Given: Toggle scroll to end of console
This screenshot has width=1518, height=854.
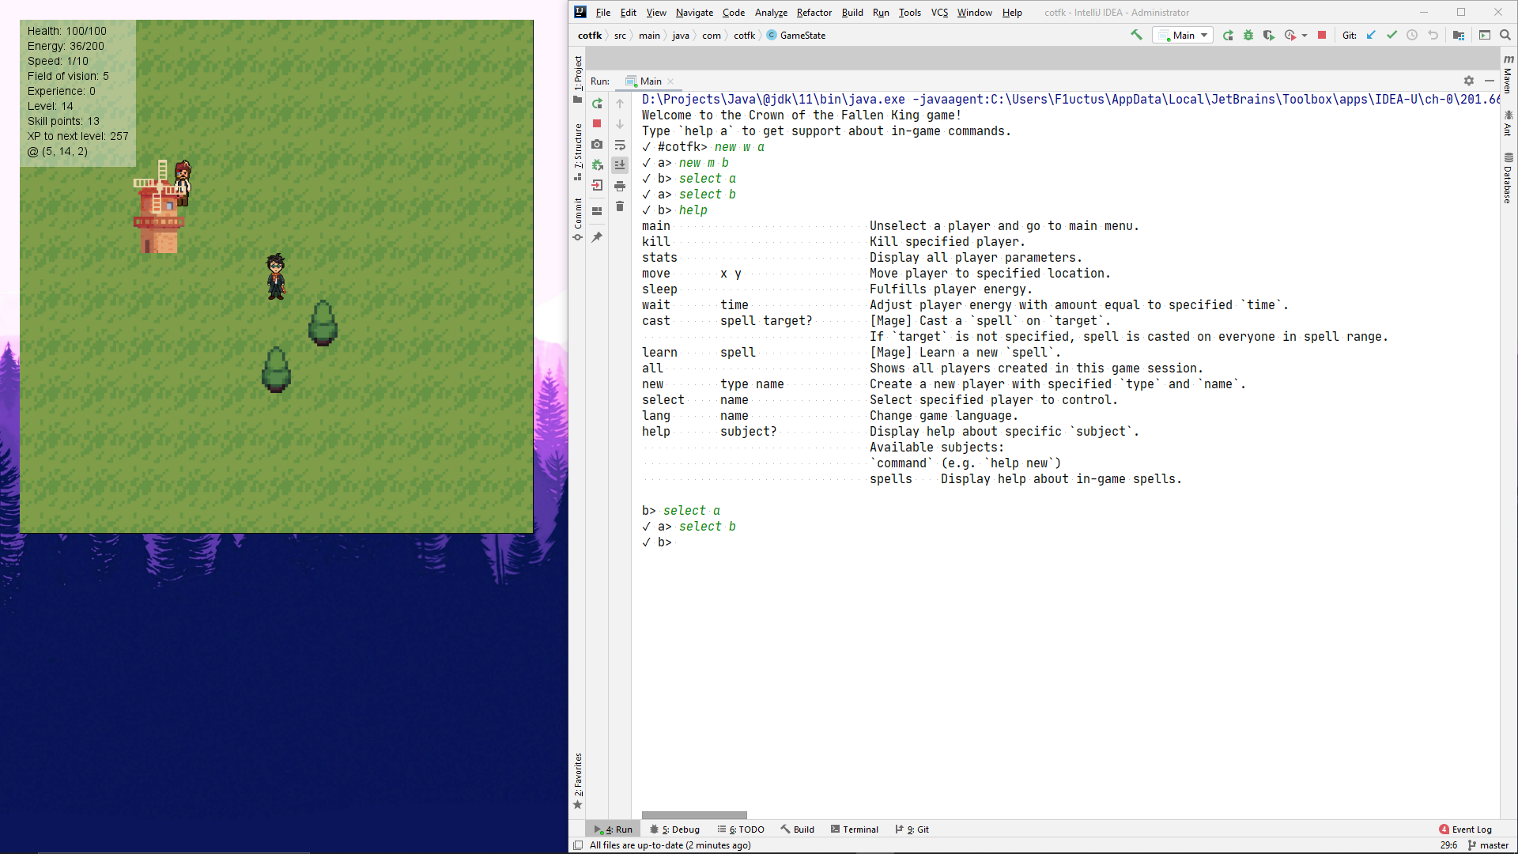Looking at the screenshot, I should coord(620,165).
